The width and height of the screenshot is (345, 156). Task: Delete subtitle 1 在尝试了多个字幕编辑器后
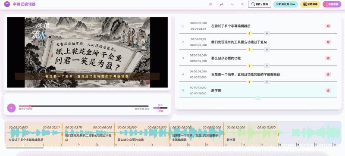pos(328,26)
